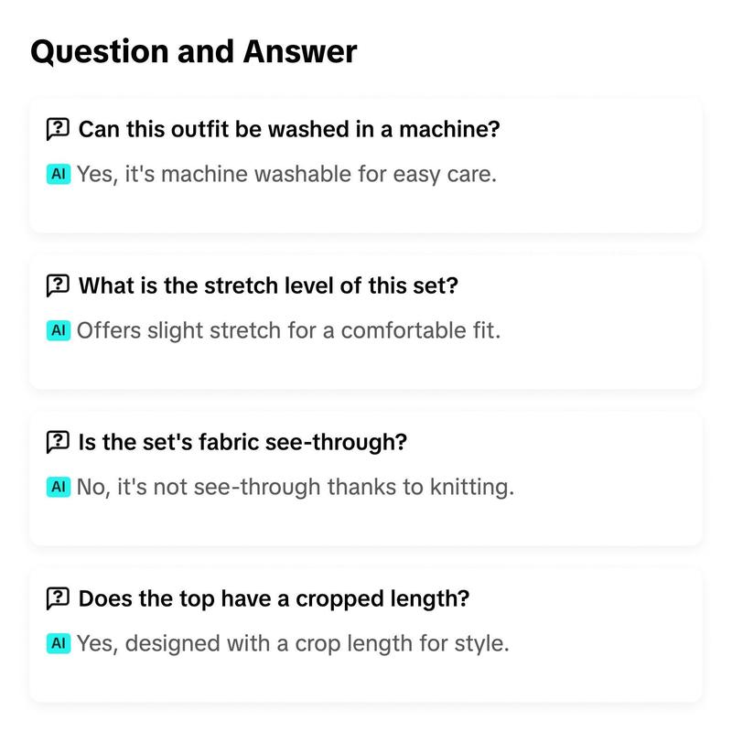Click question icon beside stretch level question

click(x=58, y=285)
